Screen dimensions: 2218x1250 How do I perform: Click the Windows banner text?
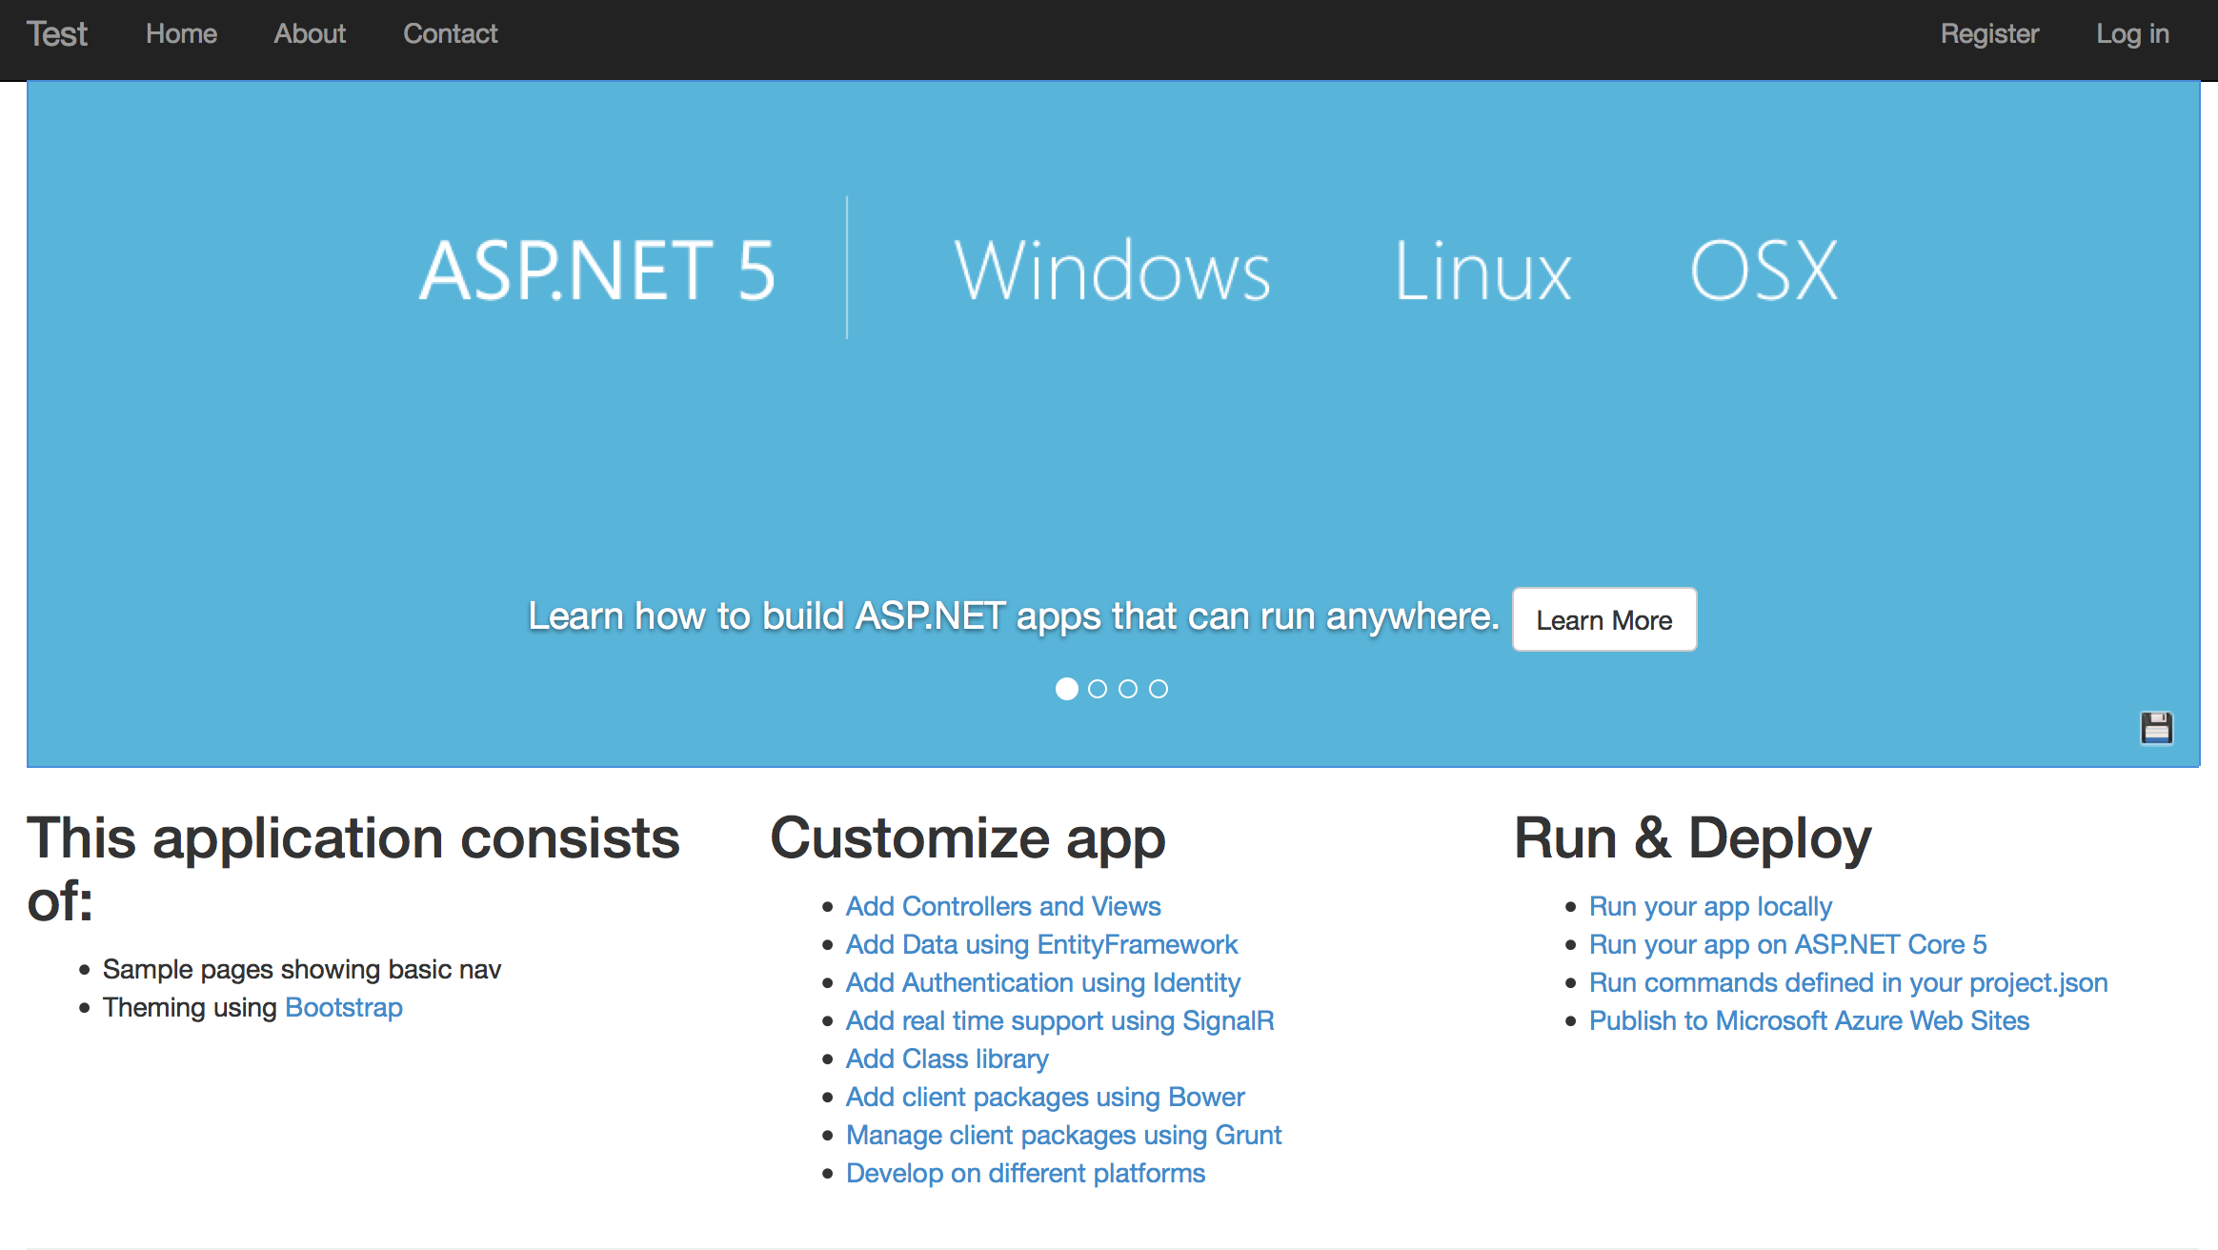pos(1112,271)
